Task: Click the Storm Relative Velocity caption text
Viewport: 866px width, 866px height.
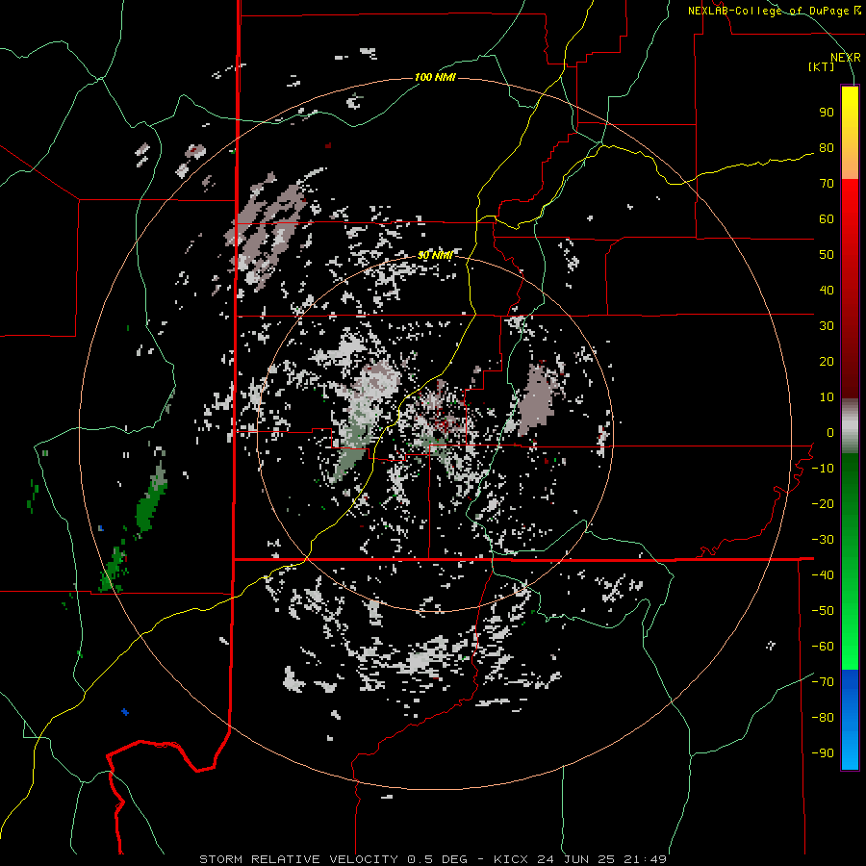Action: (301, 859)
